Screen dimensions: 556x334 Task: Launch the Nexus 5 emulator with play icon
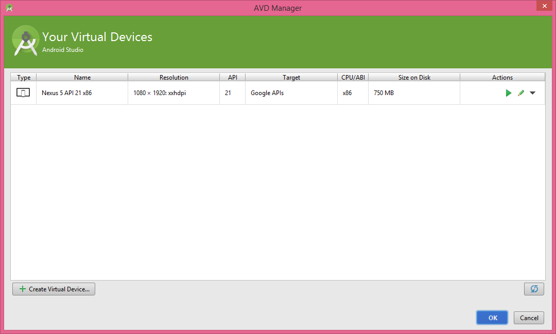click(509, 93)
